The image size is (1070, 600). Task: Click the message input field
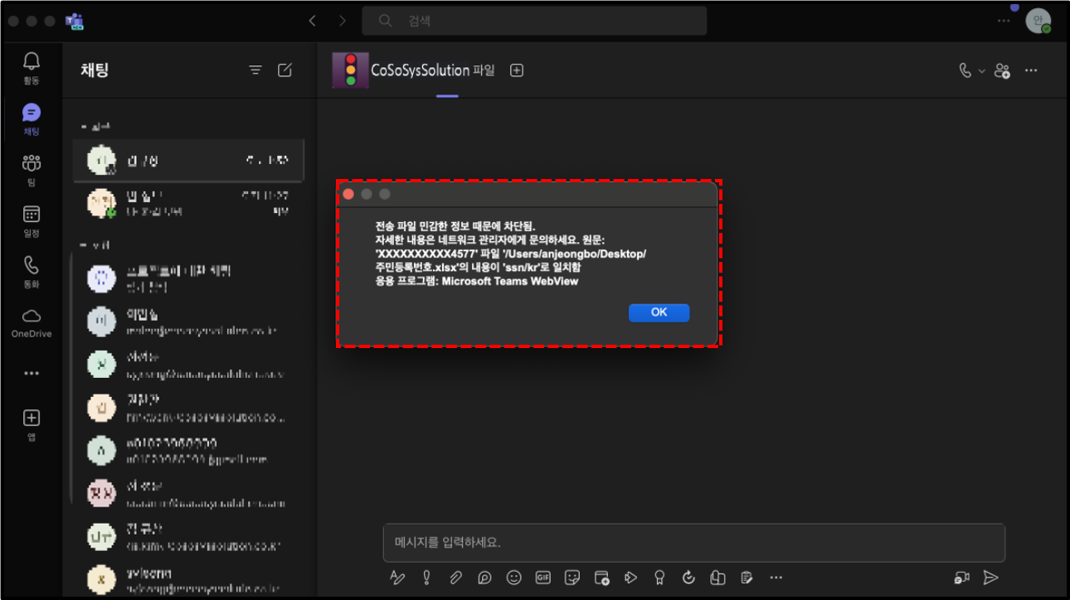pyautogui.click(x=693, y=543)
